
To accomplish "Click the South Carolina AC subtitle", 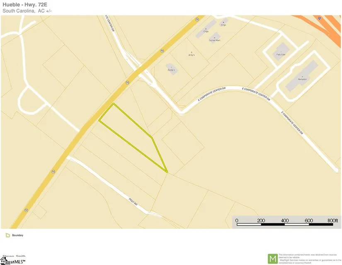I will pos(27,11).
